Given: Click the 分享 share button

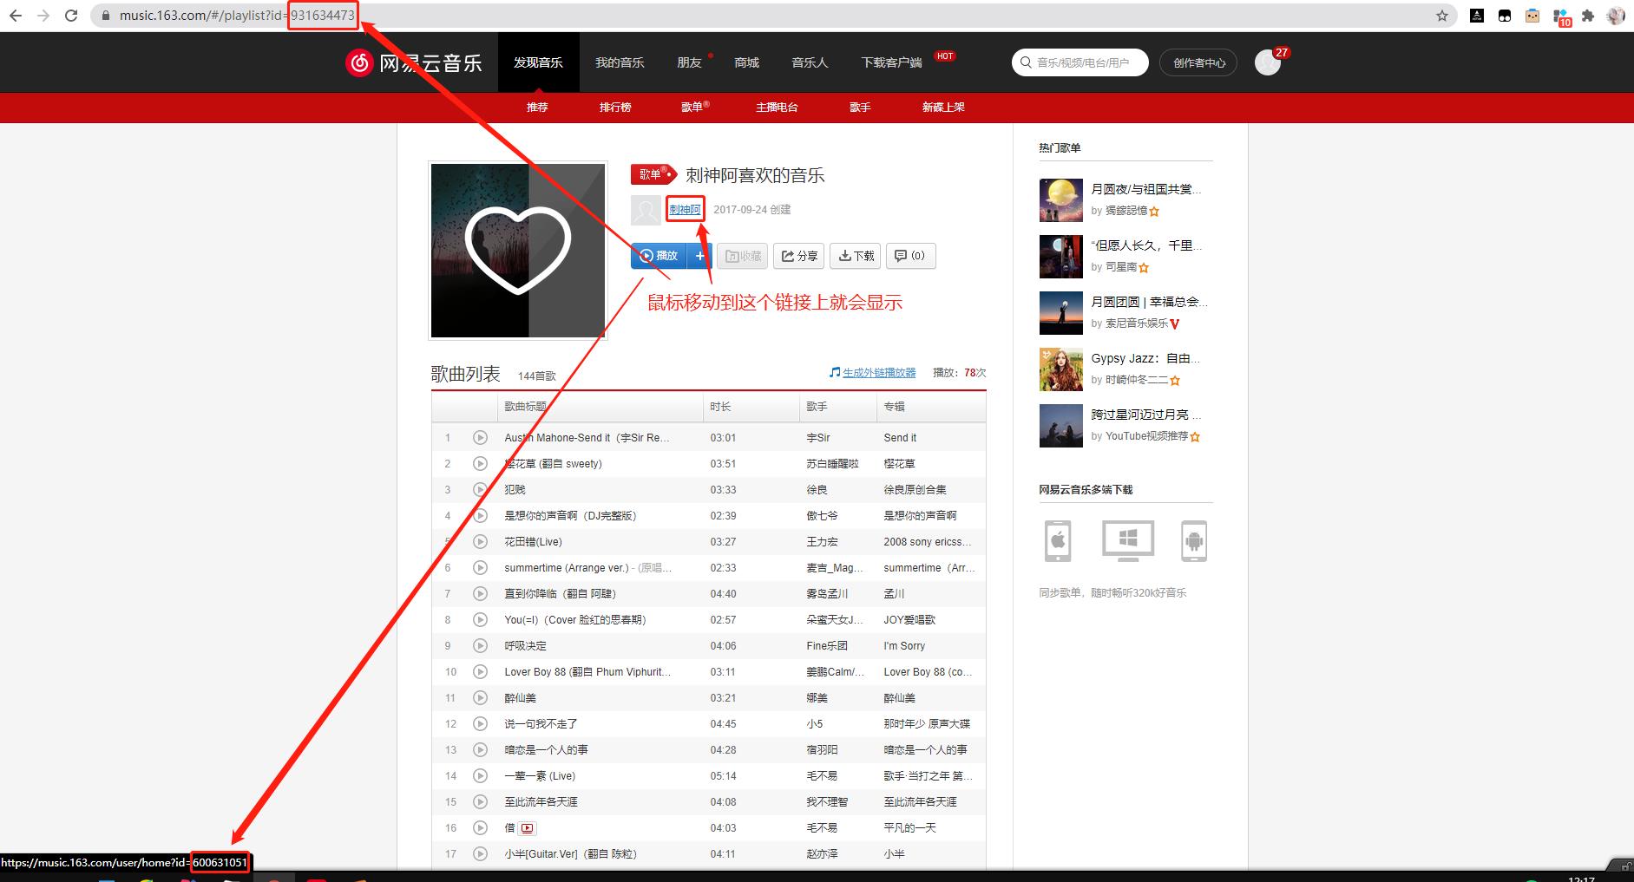Looking at the screenshot, I should click(x=800, y=256).
